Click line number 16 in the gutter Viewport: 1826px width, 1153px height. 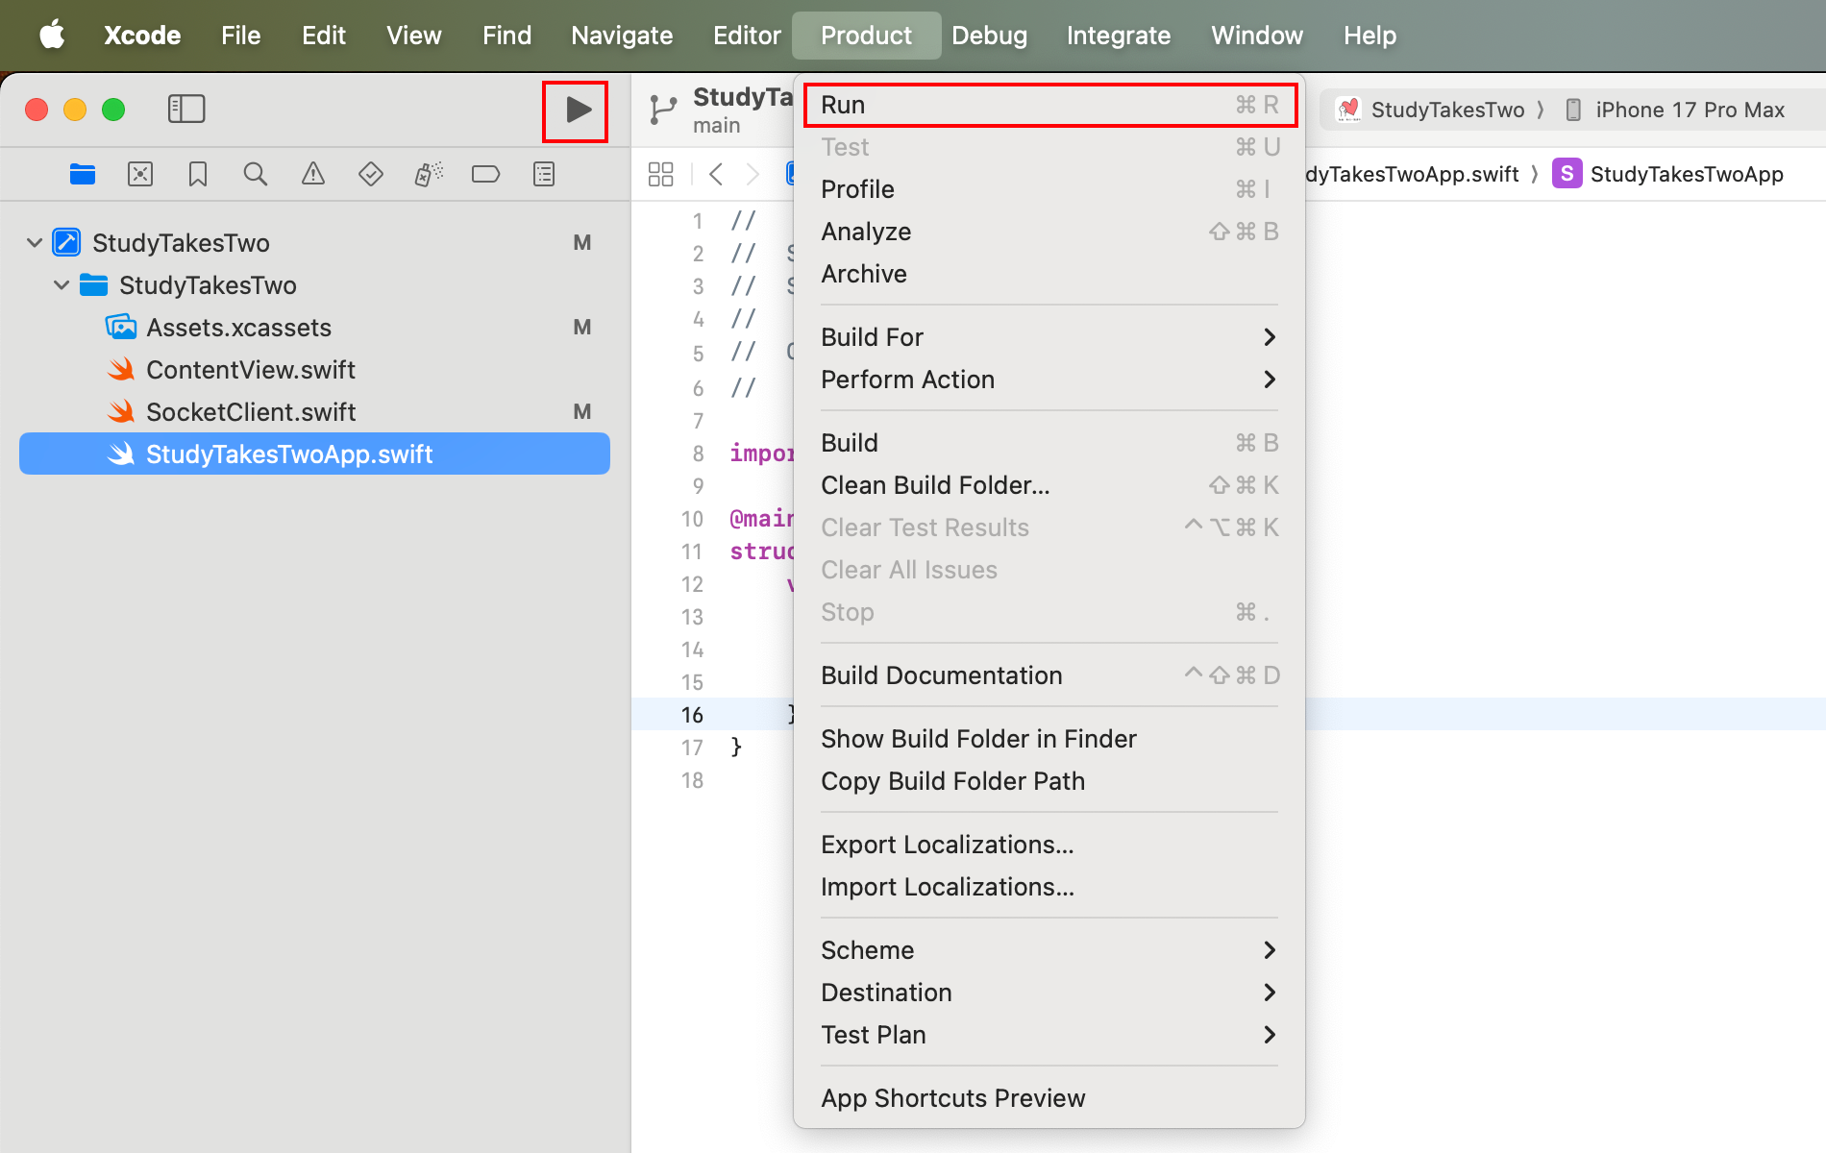point(692,715)
